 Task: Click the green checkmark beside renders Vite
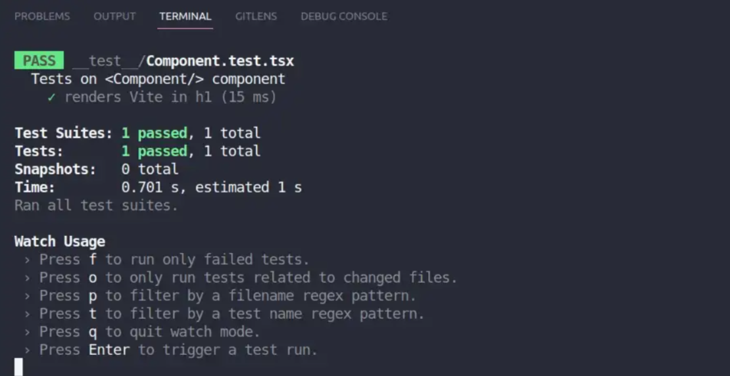(x=51, y=97)
